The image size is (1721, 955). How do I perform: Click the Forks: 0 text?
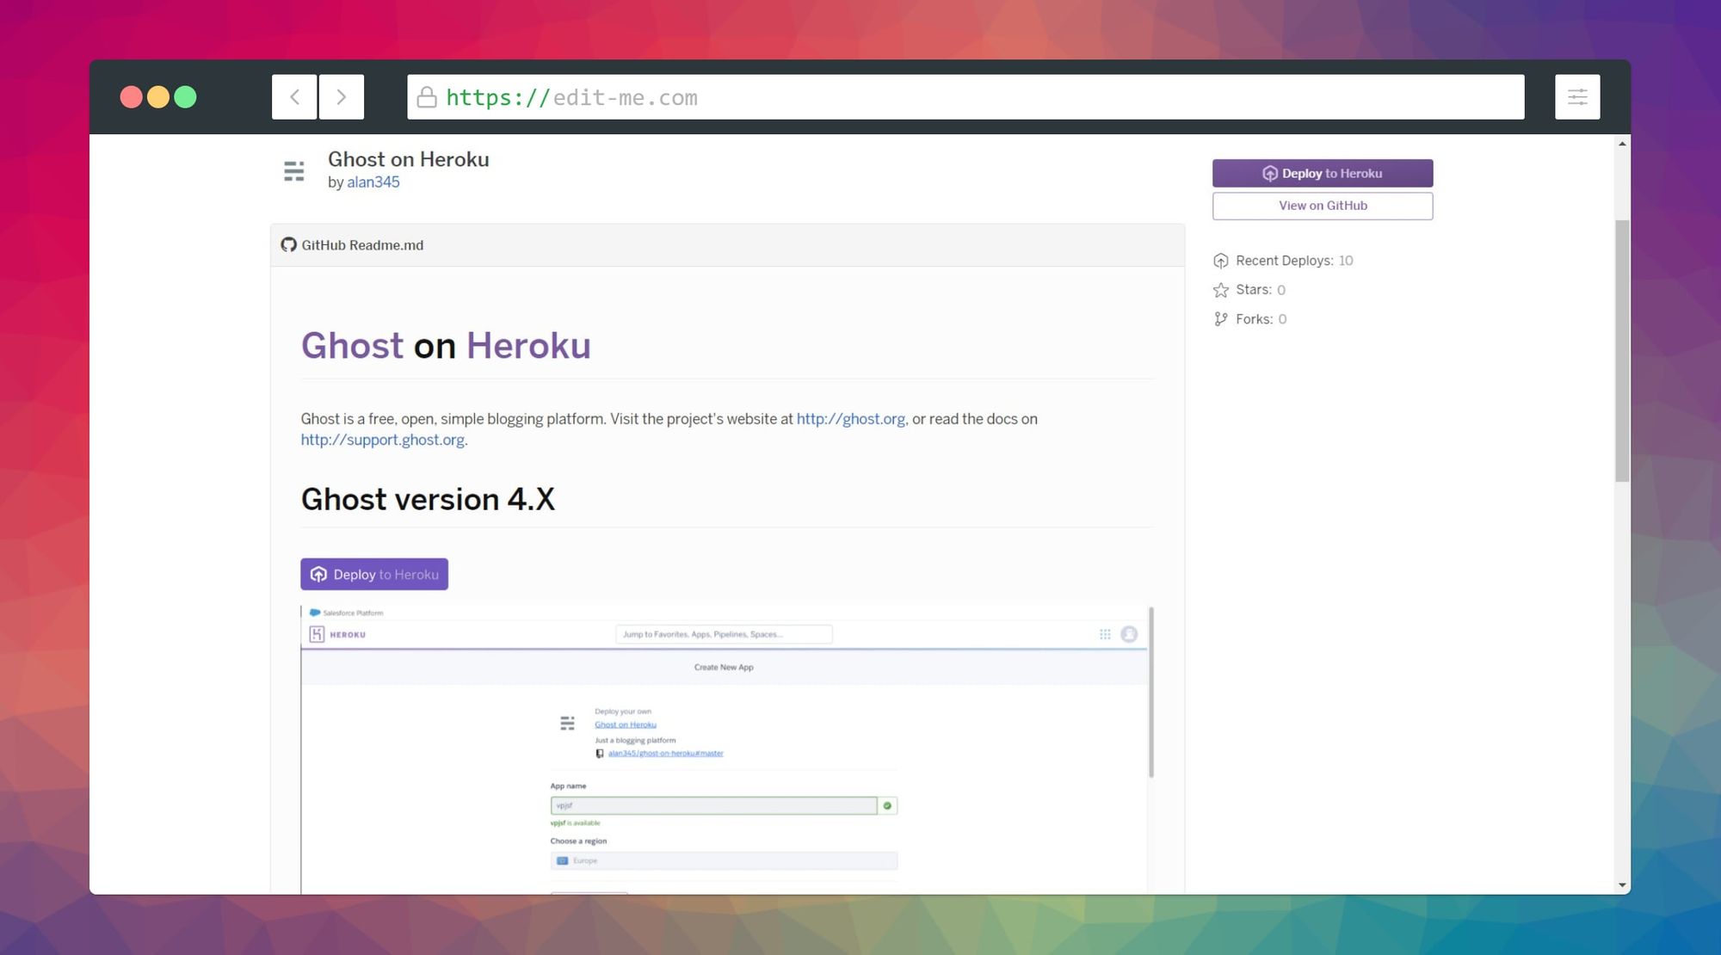pos(1261,319)
